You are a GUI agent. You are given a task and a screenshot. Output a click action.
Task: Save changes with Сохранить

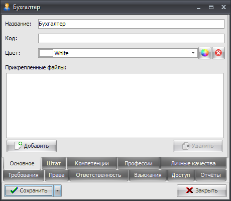(x=29, y=190)
